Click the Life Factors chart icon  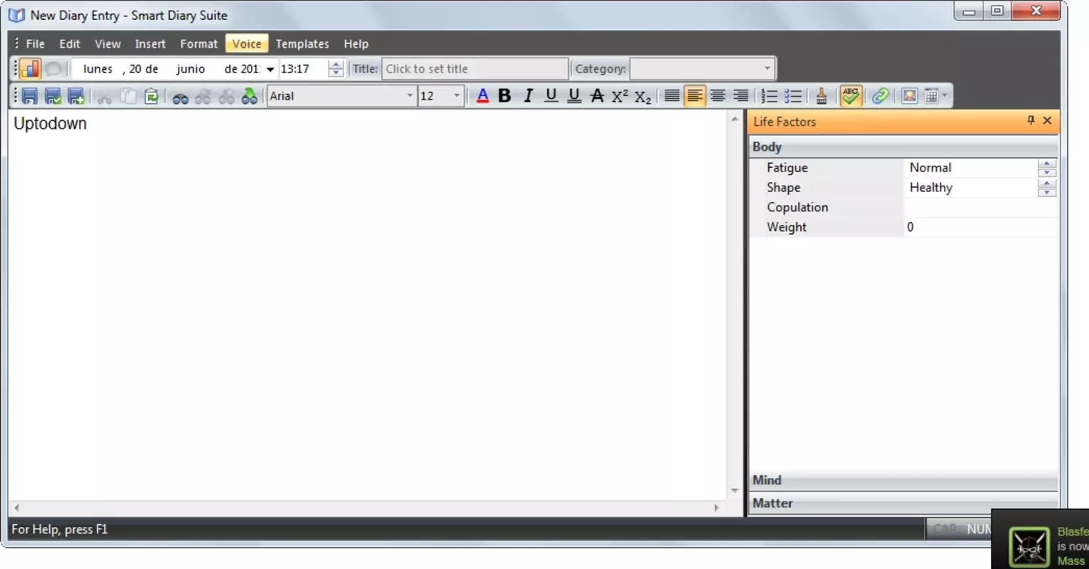tap(30, 68)
